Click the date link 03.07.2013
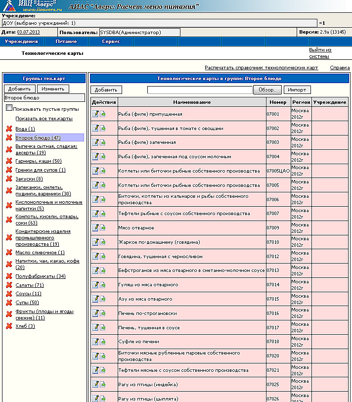352x402 pixels. [29, 32]
